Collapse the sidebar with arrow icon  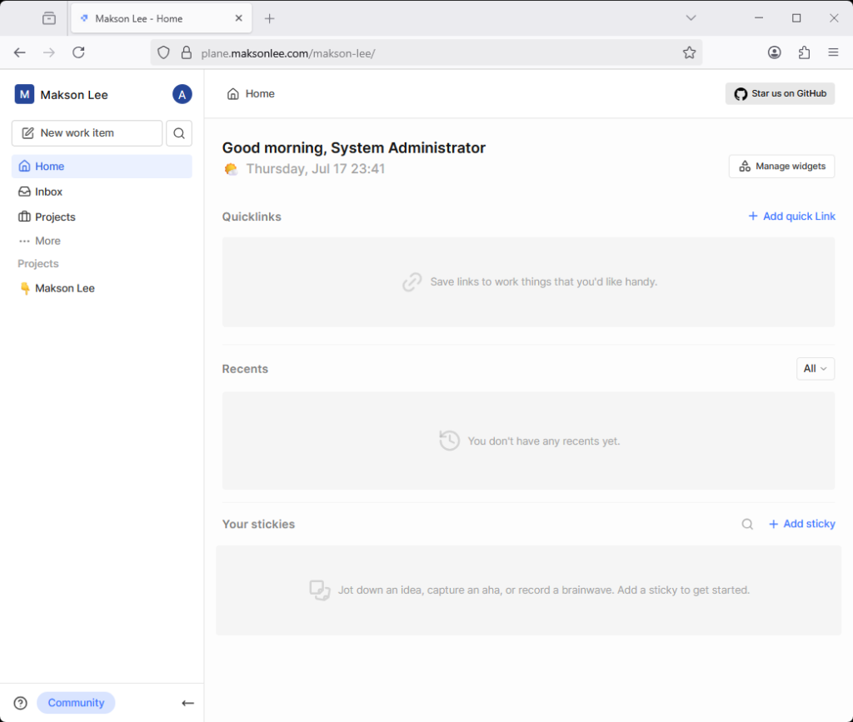(187, 703)
